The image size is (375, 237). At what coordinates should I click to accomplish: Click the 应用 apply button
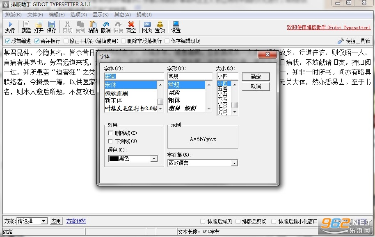pos(56,221)
